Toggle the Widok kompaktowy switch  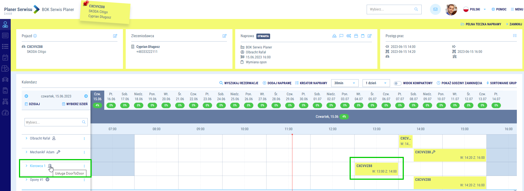tap(397, 83)
